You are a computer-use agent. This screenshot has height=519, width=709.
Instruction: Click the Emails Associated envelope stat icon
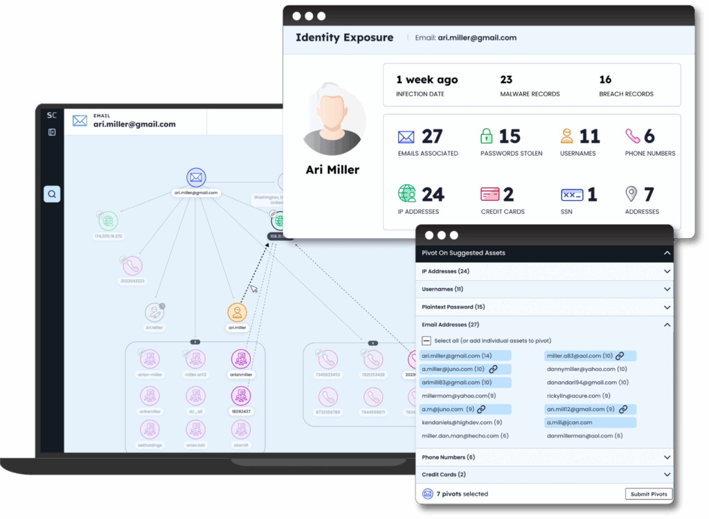[408, 135]
